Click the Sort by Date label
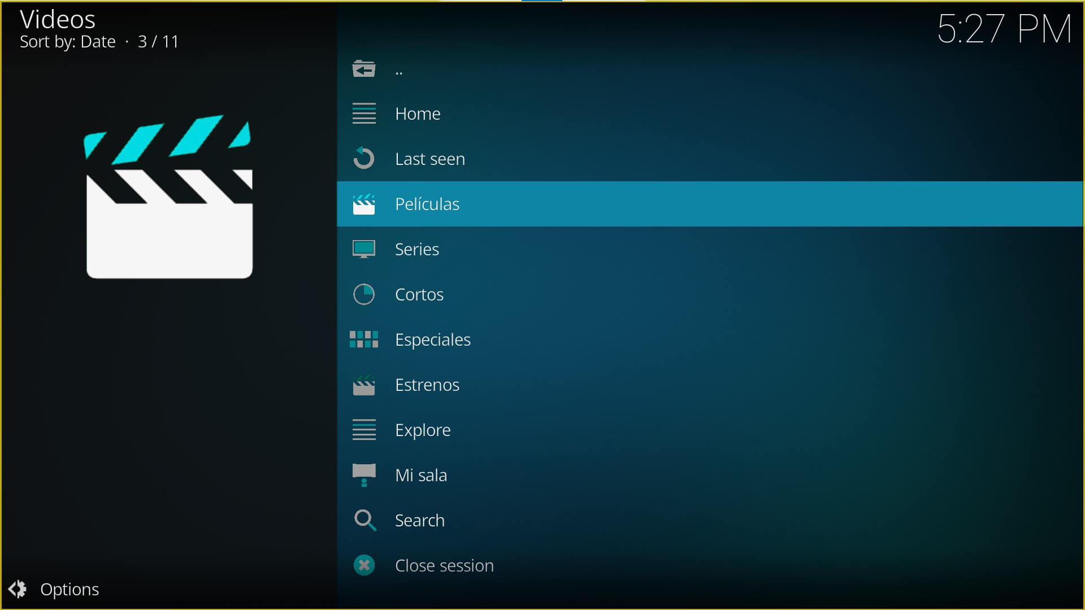 point(68,42)
